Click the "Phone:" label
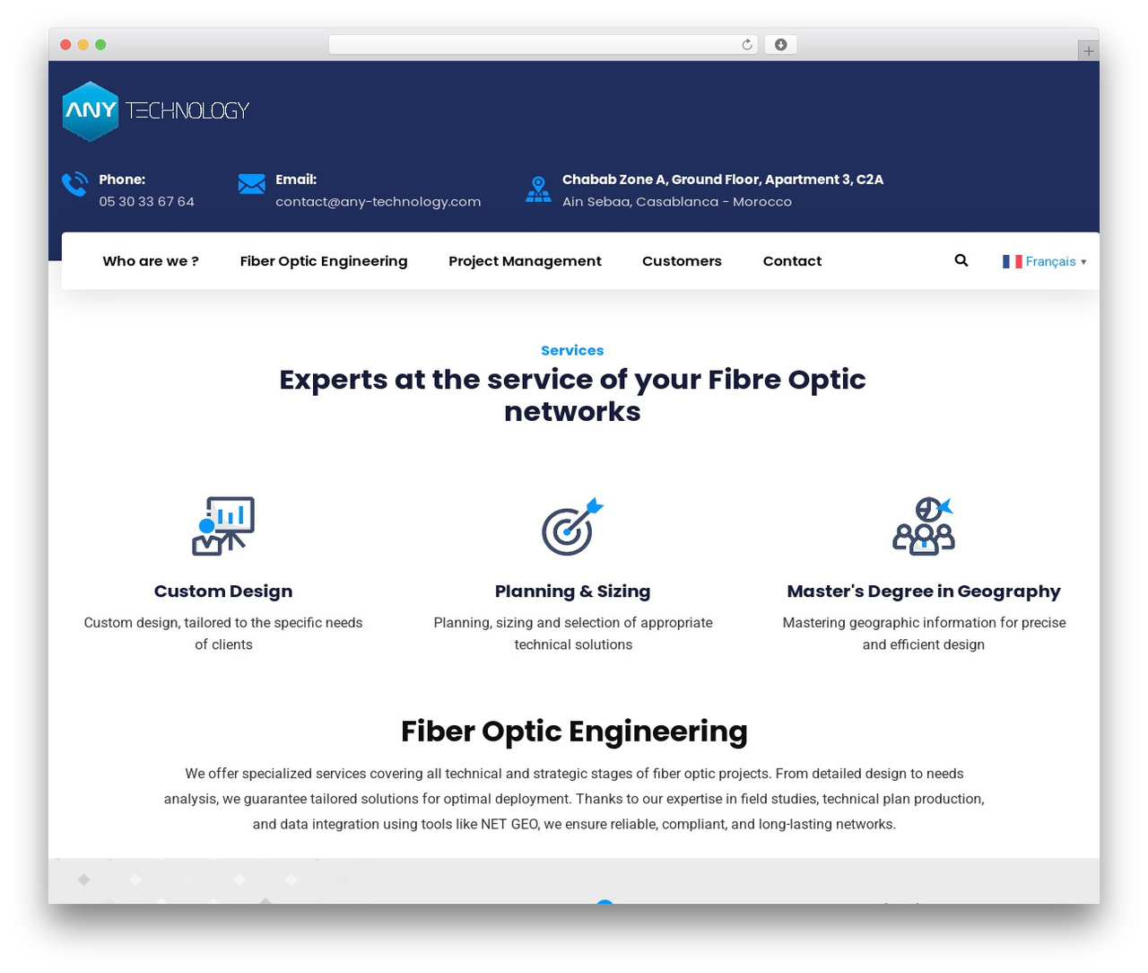The width and height of the screenshot is (1148, 973). 122,180
